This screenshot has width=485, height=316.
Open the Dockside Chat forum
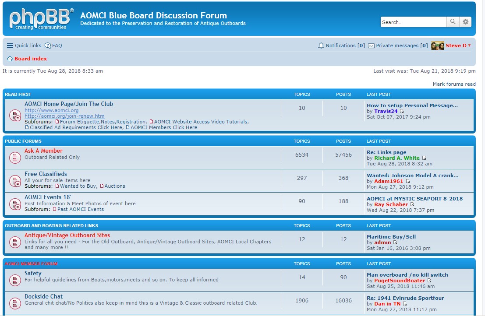coord(43,297)
